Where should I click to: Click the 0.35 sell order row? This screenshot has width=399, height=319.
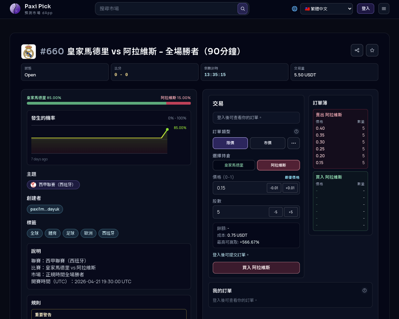(340, 135)
